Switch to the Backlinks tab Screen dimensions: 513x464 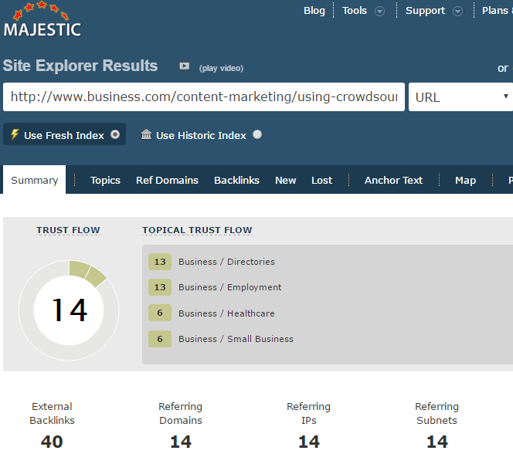(236, 180)
